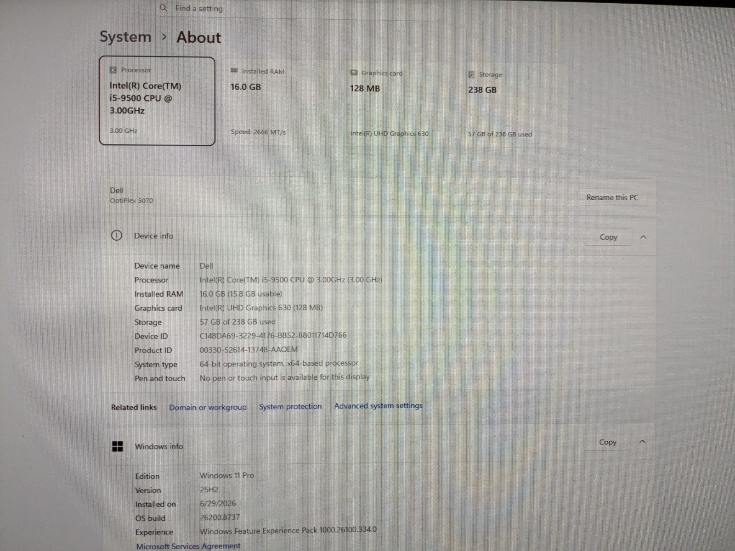
Task: Click the About page heading
Action: [199, 37]
